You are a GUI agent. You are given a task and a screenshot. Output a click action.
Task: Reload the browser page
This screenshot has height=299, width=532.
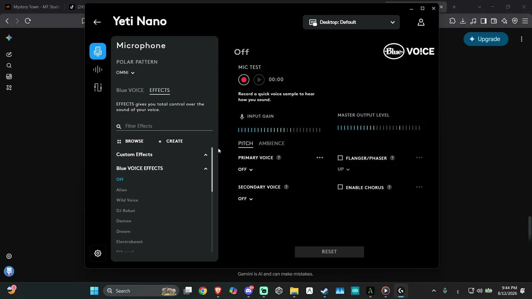[28, 21]
